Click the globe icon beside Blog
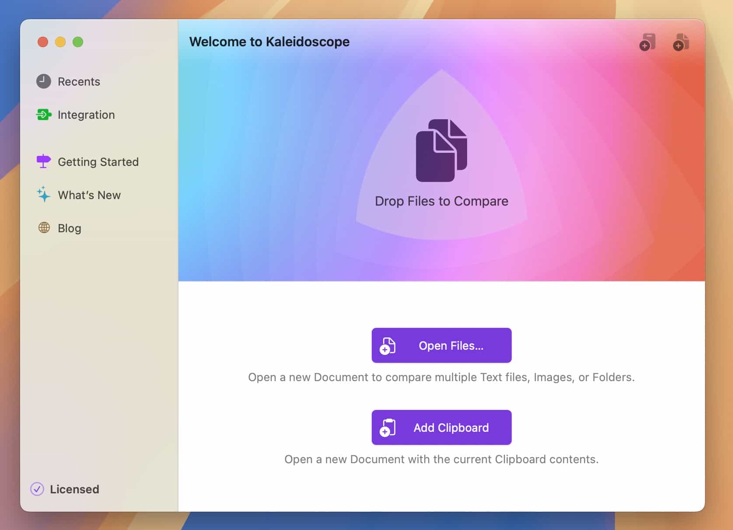 (x=43, y=228)
